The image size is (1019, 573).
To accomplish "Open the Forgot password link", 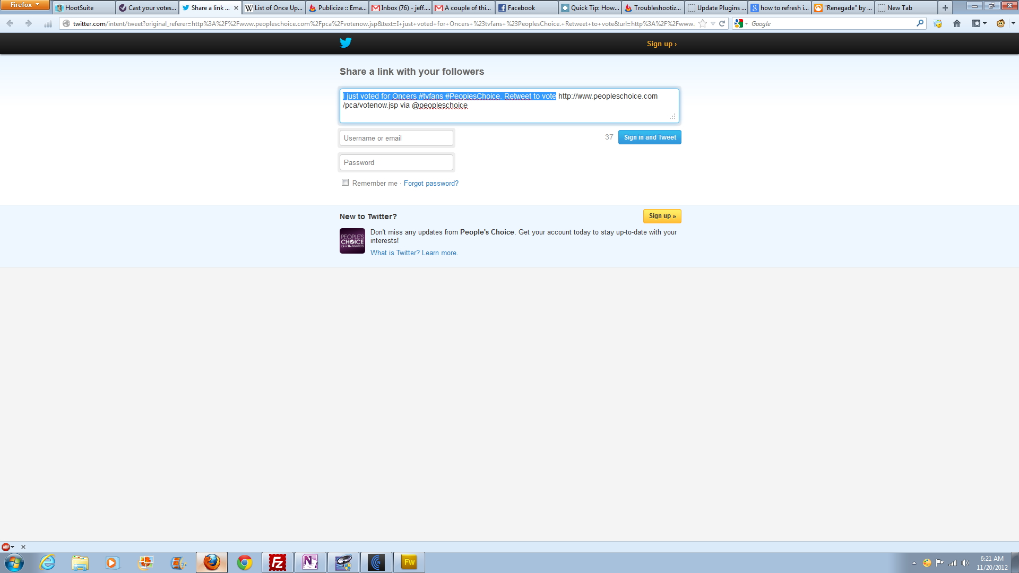I will pos(430,184).
